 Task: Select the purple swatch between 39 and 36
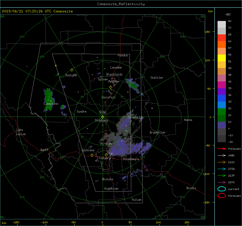(x=222, y=92)
